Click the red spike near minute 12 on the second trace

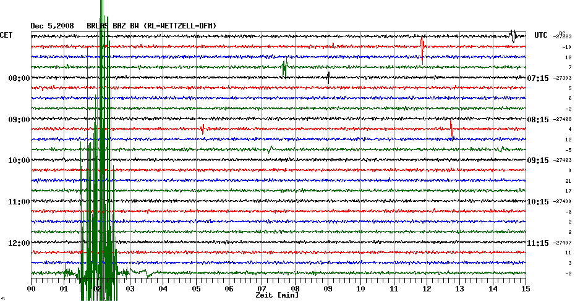[422, 46]
